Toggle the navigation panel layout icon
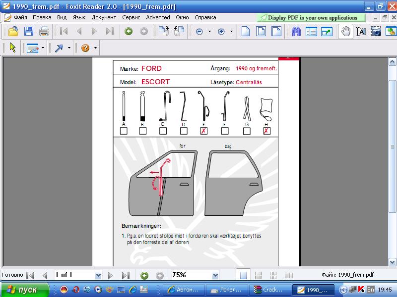The width and height of the screenshot is (397, 297). coord(311,32)
